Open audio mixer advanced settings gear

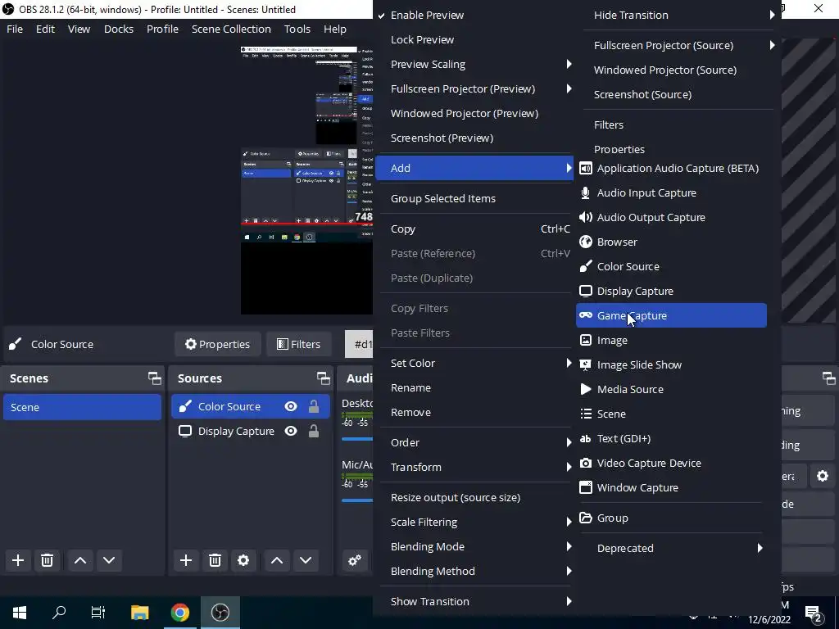[x=355, y=560]
